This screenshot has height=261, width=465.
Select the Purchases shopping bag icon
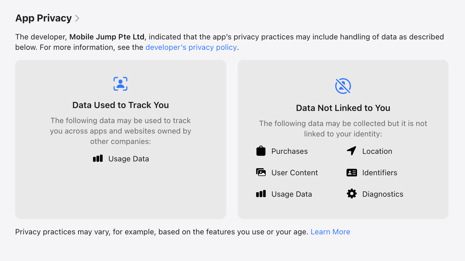(261, 151)
